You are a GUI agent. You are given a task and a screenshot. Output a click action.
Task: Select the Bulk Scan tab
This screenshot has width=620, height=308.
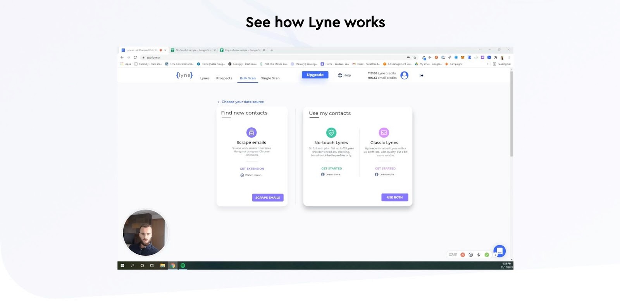[x=248, y=78]
